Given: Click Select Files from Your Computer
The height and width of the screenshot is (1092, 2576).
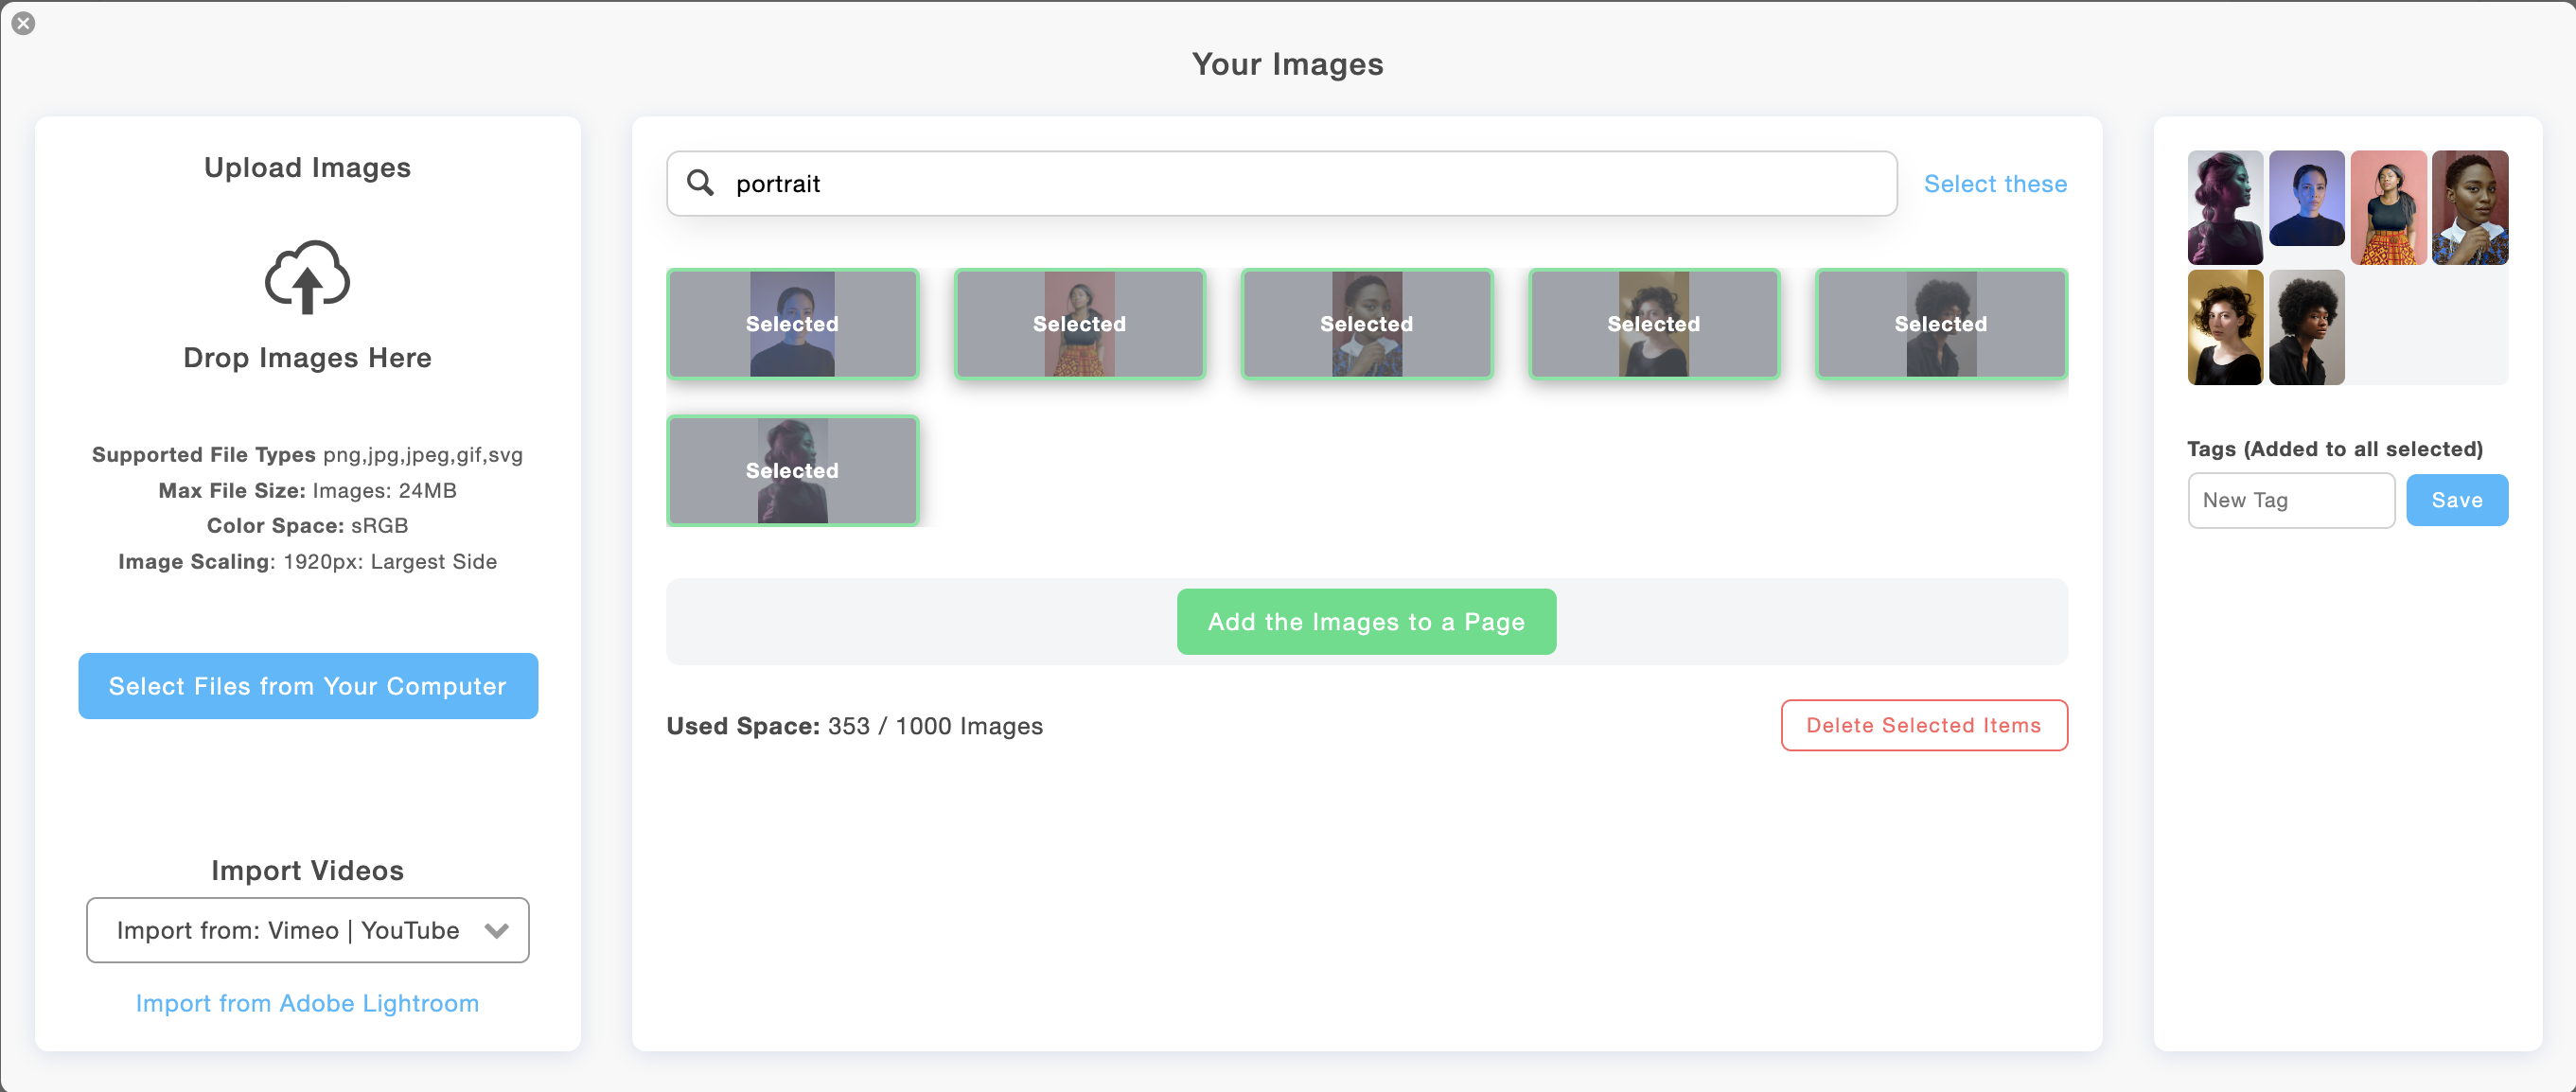Looking at the screenshot, I should 307,686.
